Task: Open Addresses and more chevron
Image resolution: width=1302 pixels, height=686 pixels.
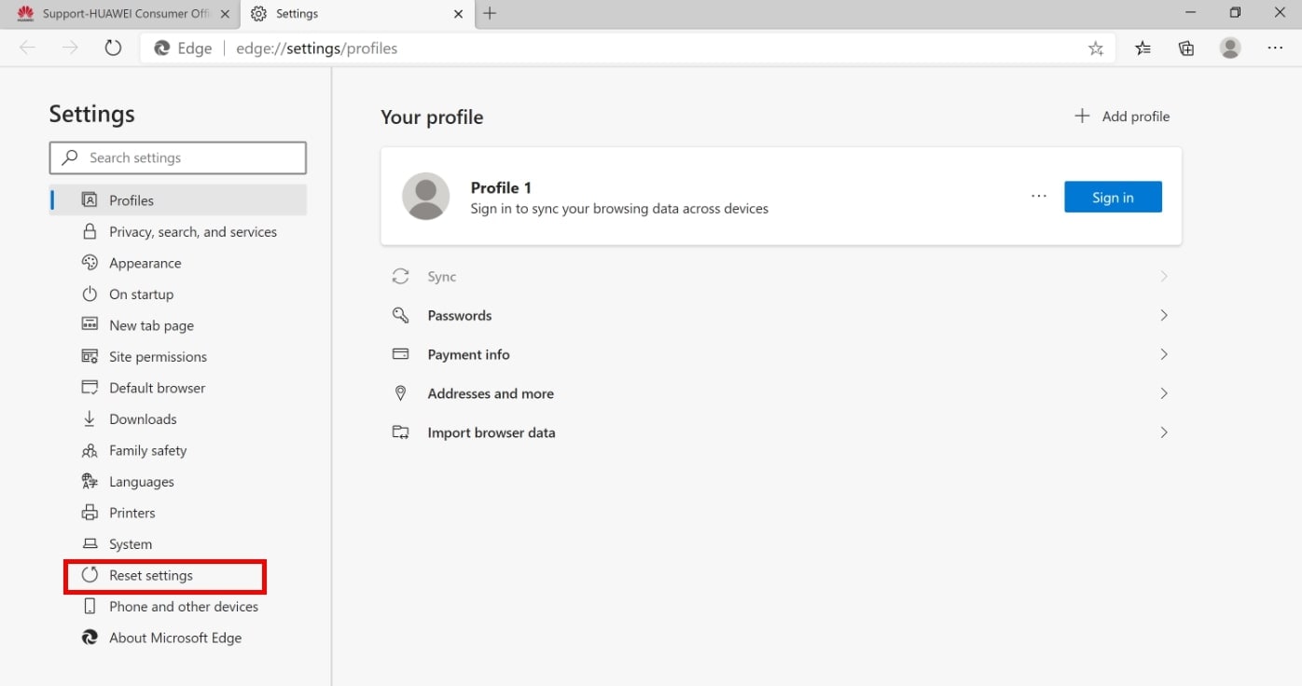Action: click(1164, 393)
